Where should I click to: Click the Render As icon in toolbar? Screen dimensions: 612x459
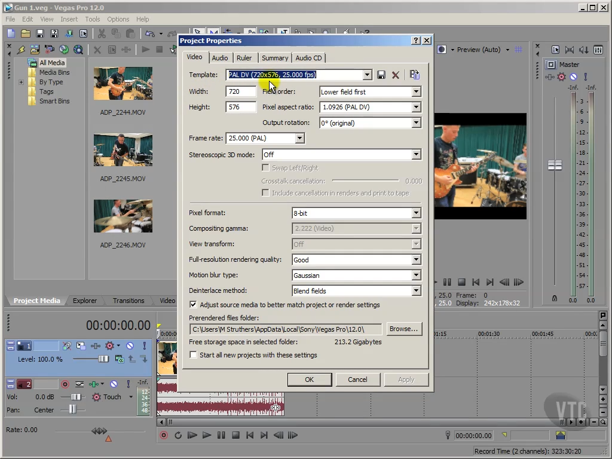point(69,33)
